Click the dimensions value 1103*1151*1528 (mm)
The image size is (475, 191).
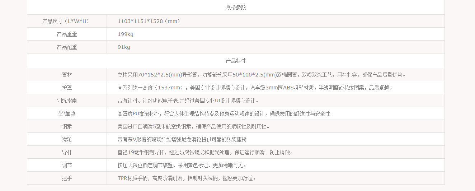point(150,21)
